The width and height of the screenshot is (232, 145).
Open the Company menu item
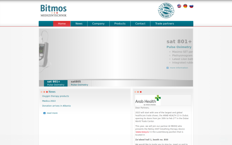98,24
